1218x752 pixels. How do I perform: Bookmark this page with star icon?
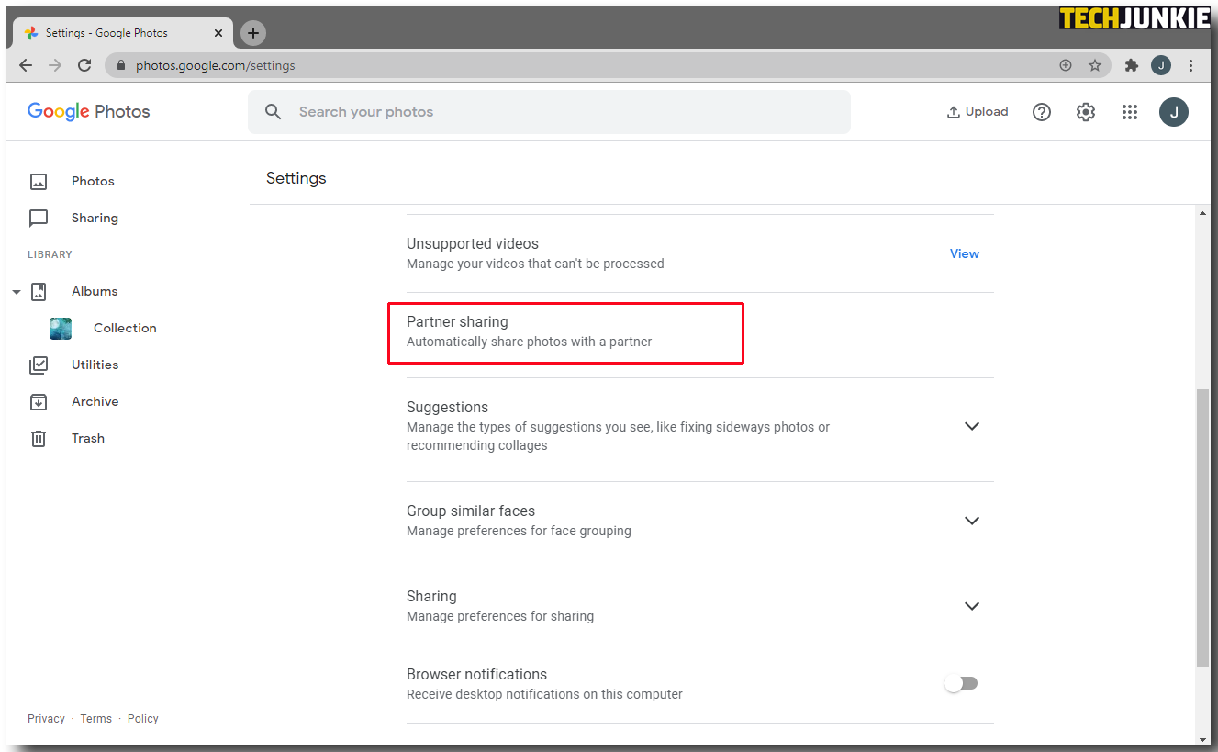pos(1095,65)
